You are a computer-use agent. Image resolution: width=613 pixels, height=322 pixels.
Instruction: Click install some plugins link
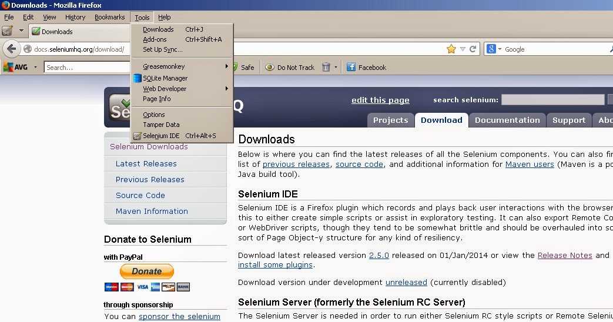tap(276, 264)
